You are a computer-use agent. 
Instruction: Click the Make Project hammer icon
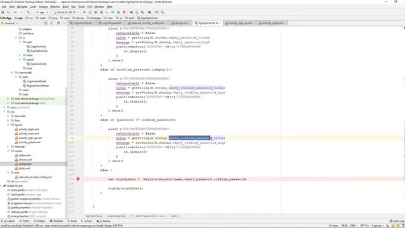28,12
